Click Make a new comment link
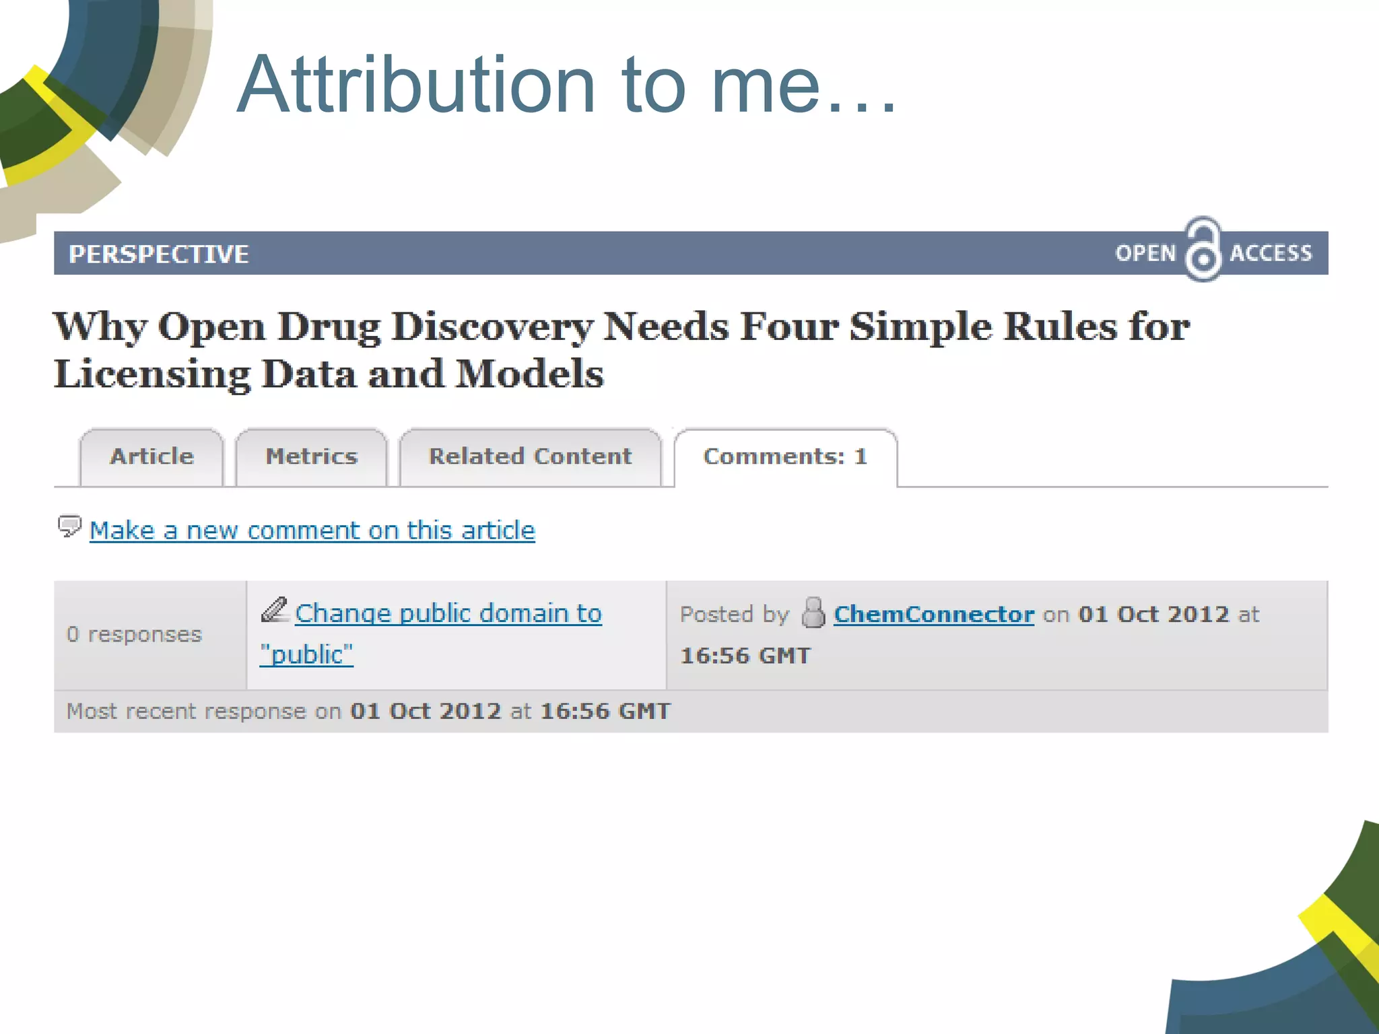The width and height of the screenshot is (1379, 1034). tap(312, 530)
